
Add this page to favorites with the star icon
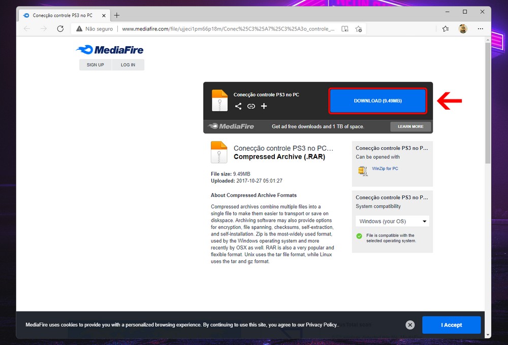(x=359, y=29)
